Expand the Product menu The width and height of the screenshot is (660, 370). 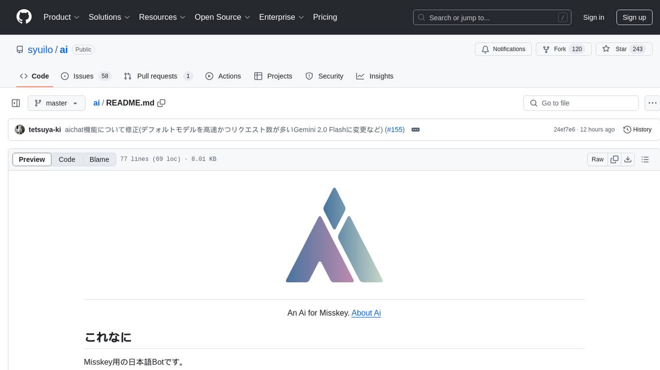pos(62,17)
